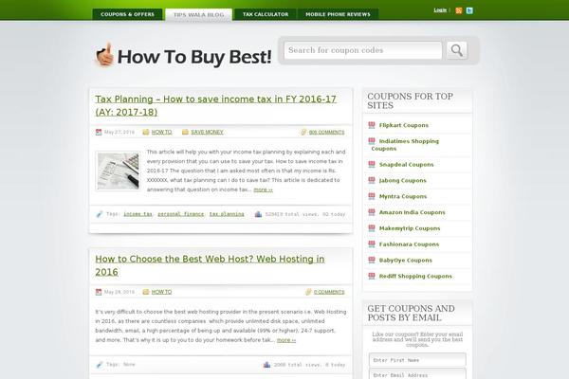
Task: Open the income tax tag
Action: (138, 214)
